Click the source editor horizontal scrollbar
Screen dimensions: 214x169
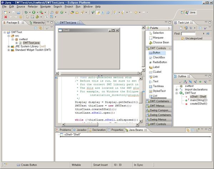click(x=100, y=124)
